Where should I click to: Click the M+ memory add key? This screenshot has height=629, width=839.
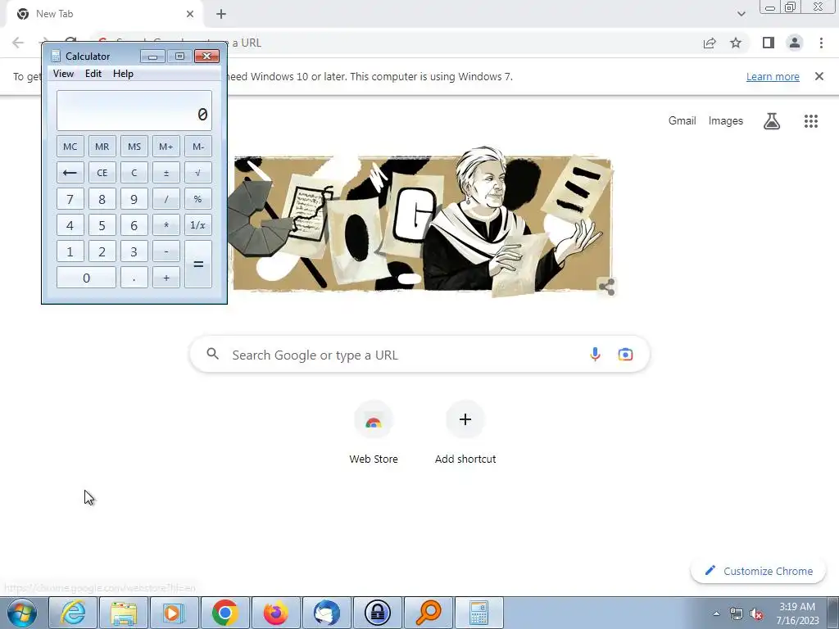[166, 147]
